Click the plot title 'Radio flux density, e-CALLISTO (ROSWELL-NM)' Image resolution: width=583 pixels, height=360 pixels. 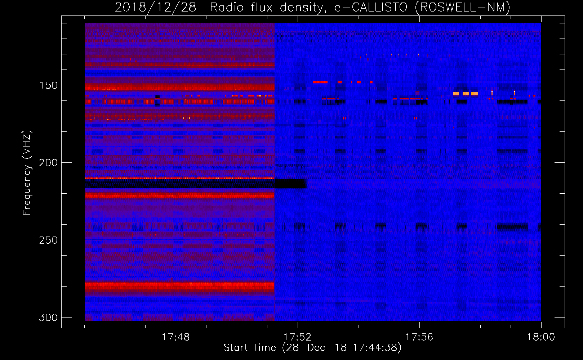pos(360,7)
